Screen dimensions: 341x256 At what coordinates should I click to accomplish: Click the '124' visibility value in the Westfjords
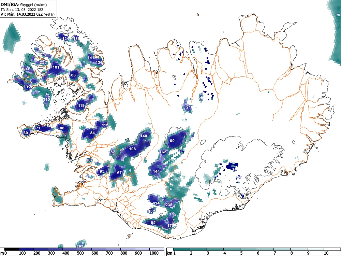(65, 39)
